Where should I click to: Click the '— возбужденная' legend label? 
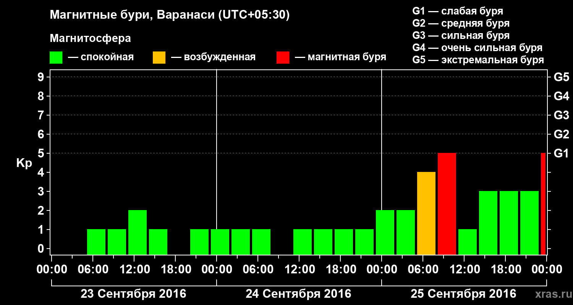[213, 57]
